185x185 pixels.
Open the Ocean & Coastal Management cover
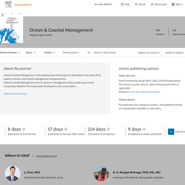tap(11, 28)
